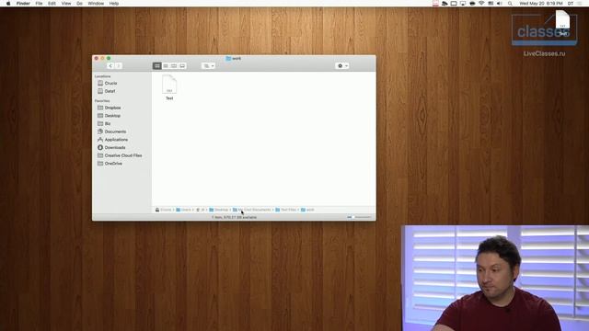Open the Edit menu
589x331 pixels.
click(52, 4)
